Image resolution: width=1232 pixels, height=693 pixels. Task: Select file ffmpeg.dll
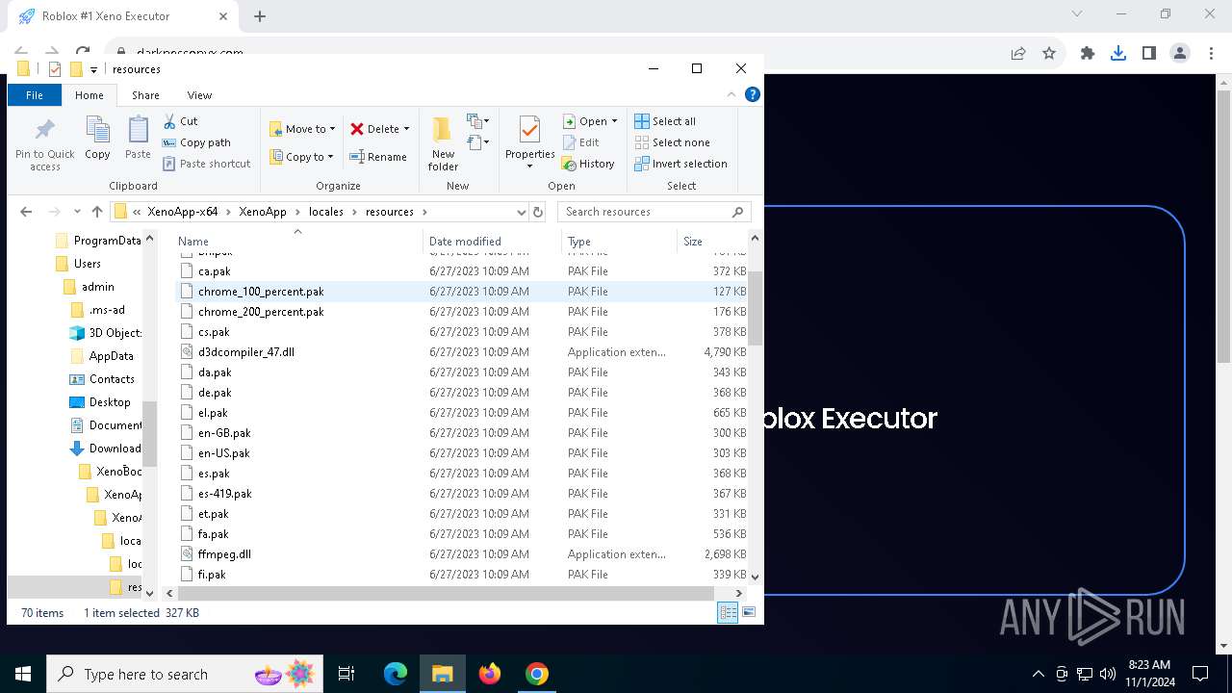(x=223, y=554)
